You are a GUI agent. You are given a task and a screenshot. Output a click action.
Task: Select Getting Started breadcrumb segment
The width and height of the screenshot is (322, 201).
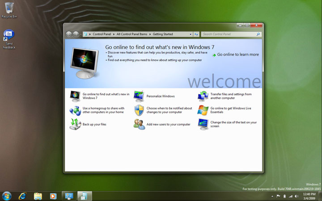[x=163, y=34]
